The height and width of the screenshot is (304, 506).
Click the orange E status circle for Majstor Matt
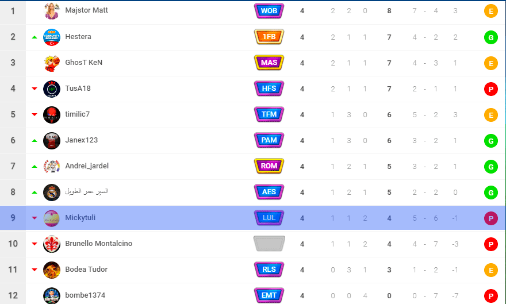click(x=491, y=11)
